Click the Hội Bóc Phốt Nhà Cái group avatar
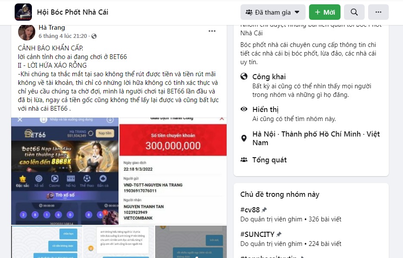 tap(23, 12)
